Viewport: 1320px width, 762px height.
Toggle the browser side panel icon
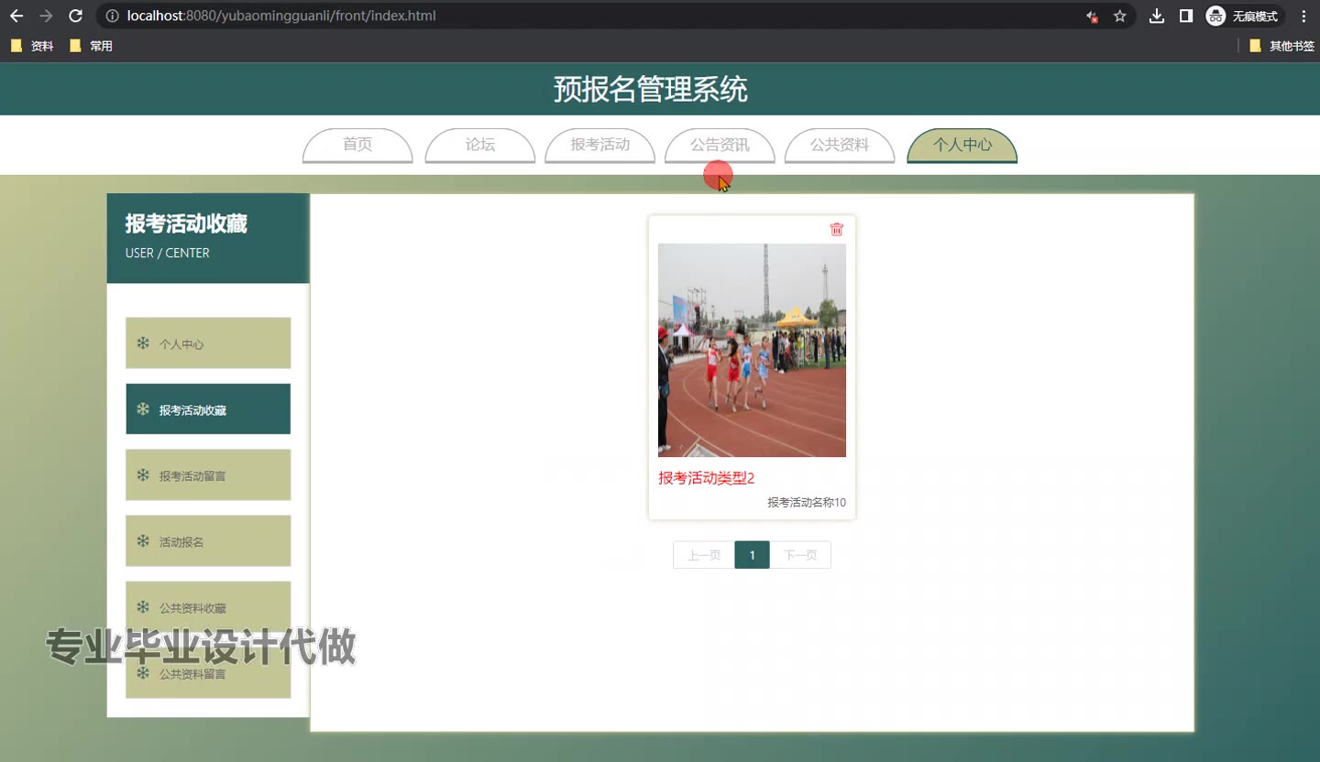pos(1186,16)
